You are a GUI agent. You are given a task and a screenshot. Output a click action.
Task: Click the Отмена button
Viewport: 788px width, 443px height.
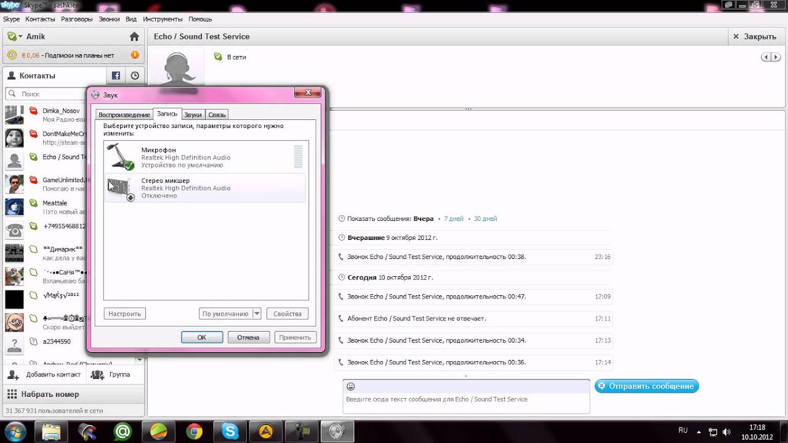pyautogui.click(x=248, y=337)
